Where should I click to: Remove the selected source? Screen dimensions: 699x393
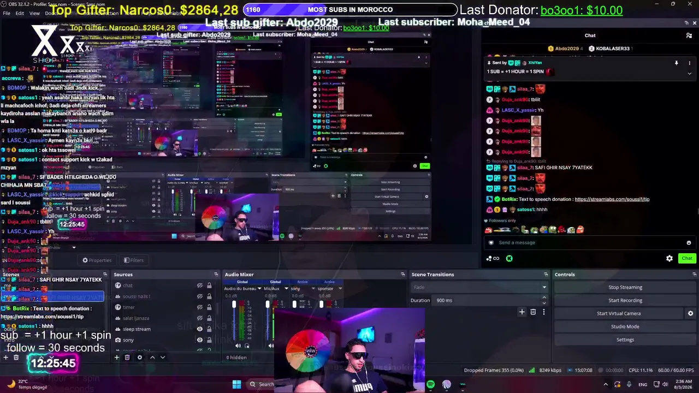[x=127, y=358]
